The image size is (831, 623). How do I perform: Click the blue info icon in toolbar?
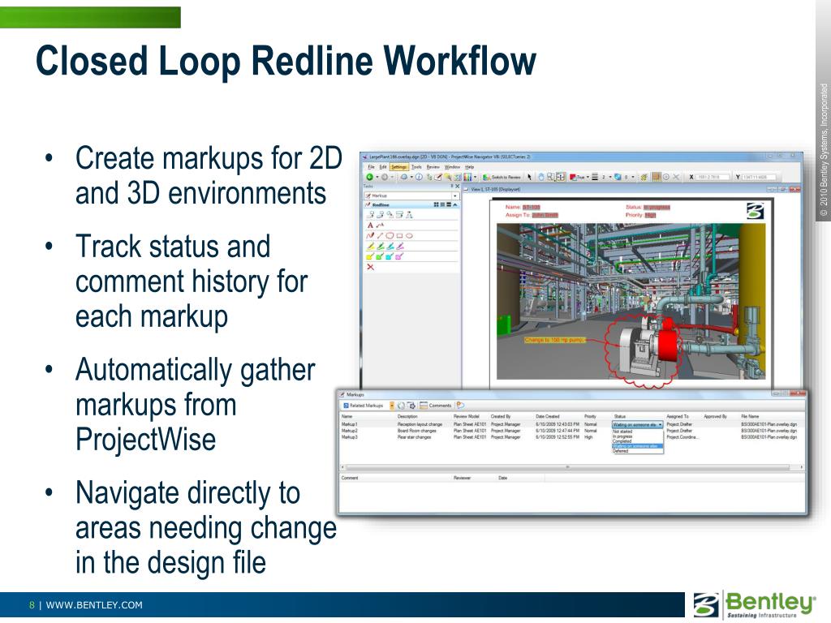[x=419, y=177]
